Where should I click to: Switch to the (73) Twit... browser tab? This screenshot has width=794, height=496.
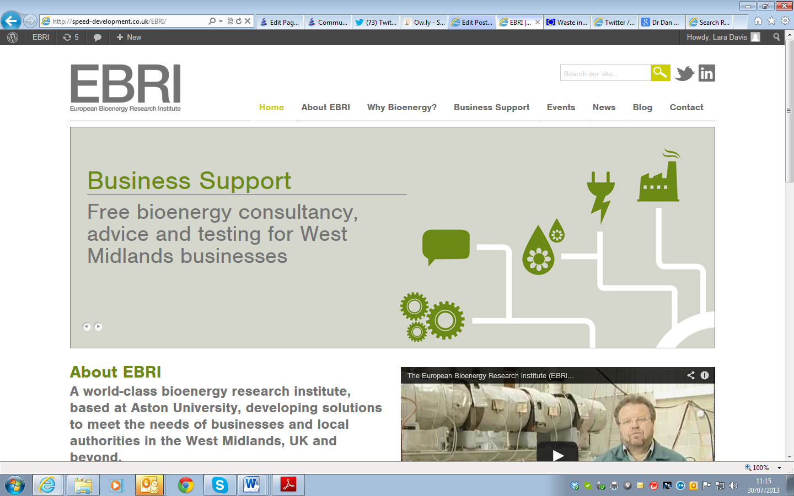[375, 22]
